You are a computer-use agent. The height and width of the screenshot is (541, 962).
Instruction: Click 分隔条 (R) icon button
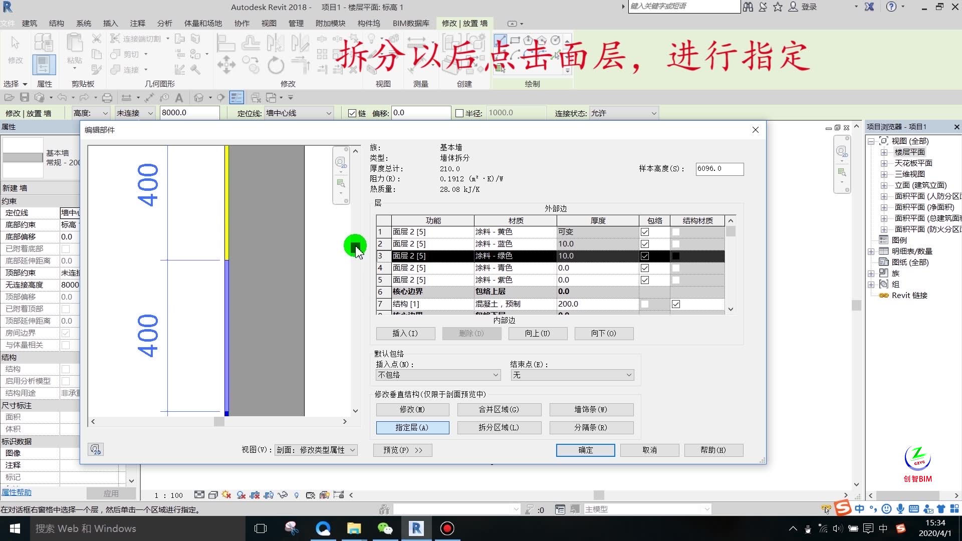tap(590, 427)
